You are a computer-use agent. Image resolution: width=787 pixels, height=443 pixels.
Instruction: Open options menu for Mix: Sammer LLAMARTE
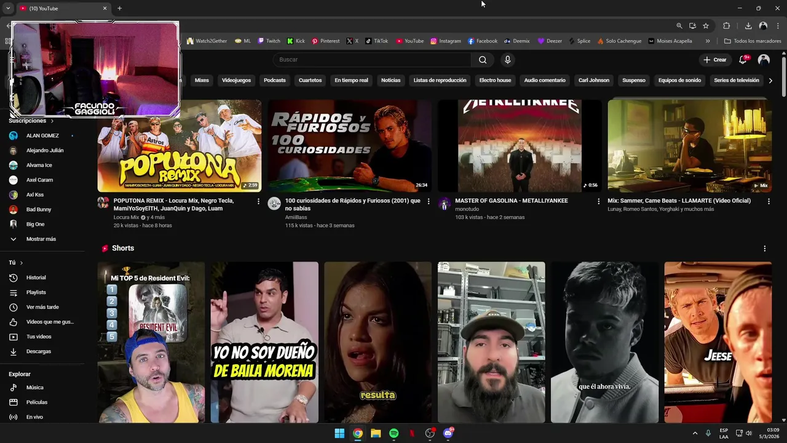(769, 201)
